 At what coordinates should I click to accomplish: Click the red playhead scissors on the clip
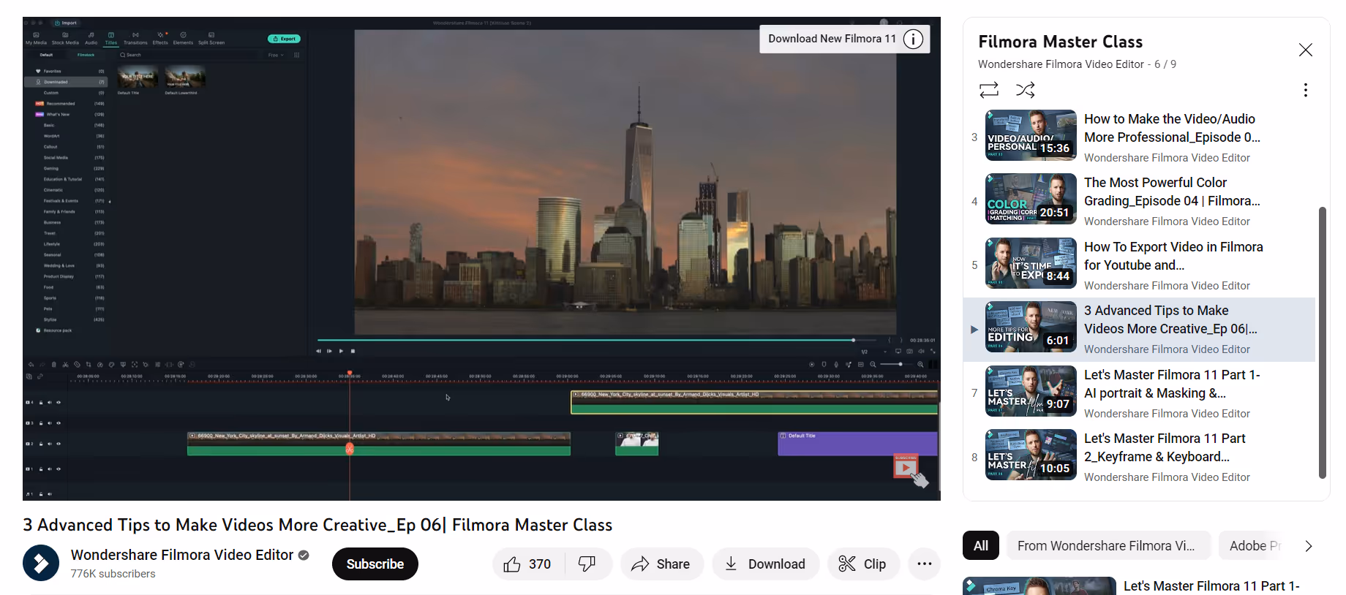tap(350, 449)
